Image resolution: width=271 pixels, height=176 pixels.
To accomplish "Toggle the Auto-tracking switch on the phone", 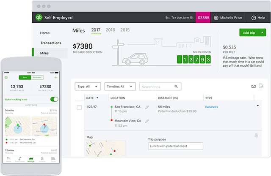I will point(54,99).
